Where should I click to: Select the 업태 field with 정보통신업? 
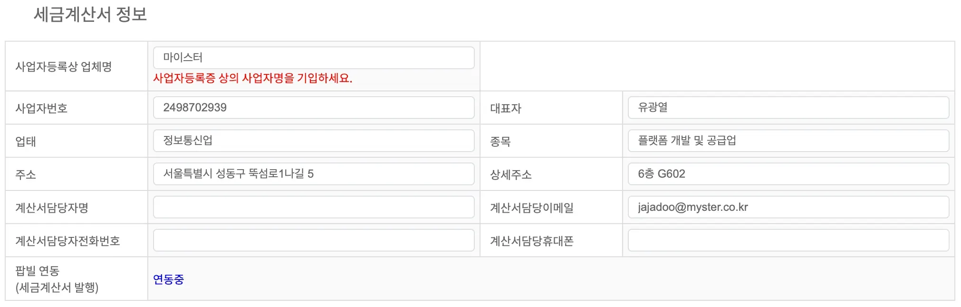click(x=314, y=141)
